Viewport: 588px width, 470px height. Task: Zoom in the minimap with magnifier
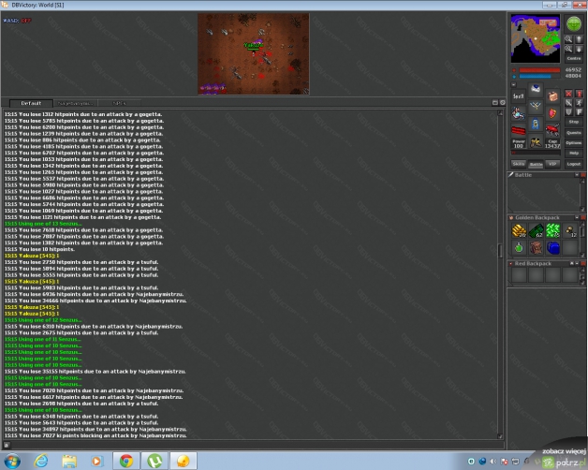coord(568,38)
